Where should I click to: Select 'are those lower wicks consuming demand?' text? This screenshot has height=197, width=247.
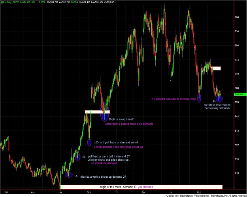(x=217, y=106)
